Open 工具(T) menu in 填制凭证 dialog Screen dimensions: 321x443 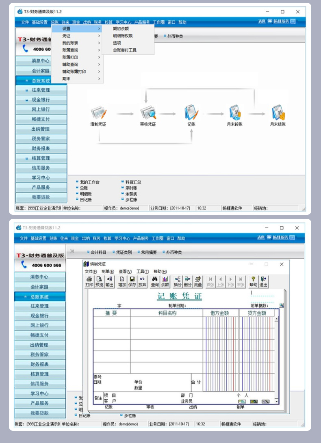coord(143,272)
